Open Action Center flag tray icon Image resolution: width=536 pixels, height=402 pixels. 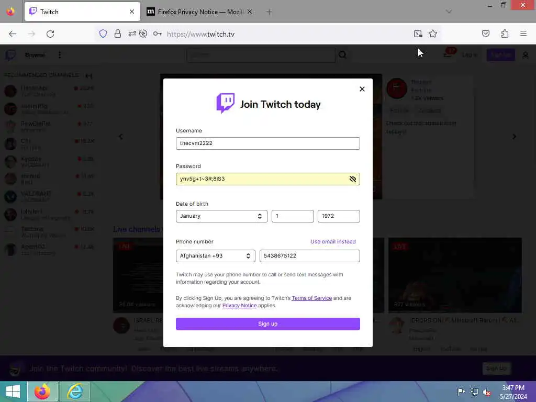(461, 392)
